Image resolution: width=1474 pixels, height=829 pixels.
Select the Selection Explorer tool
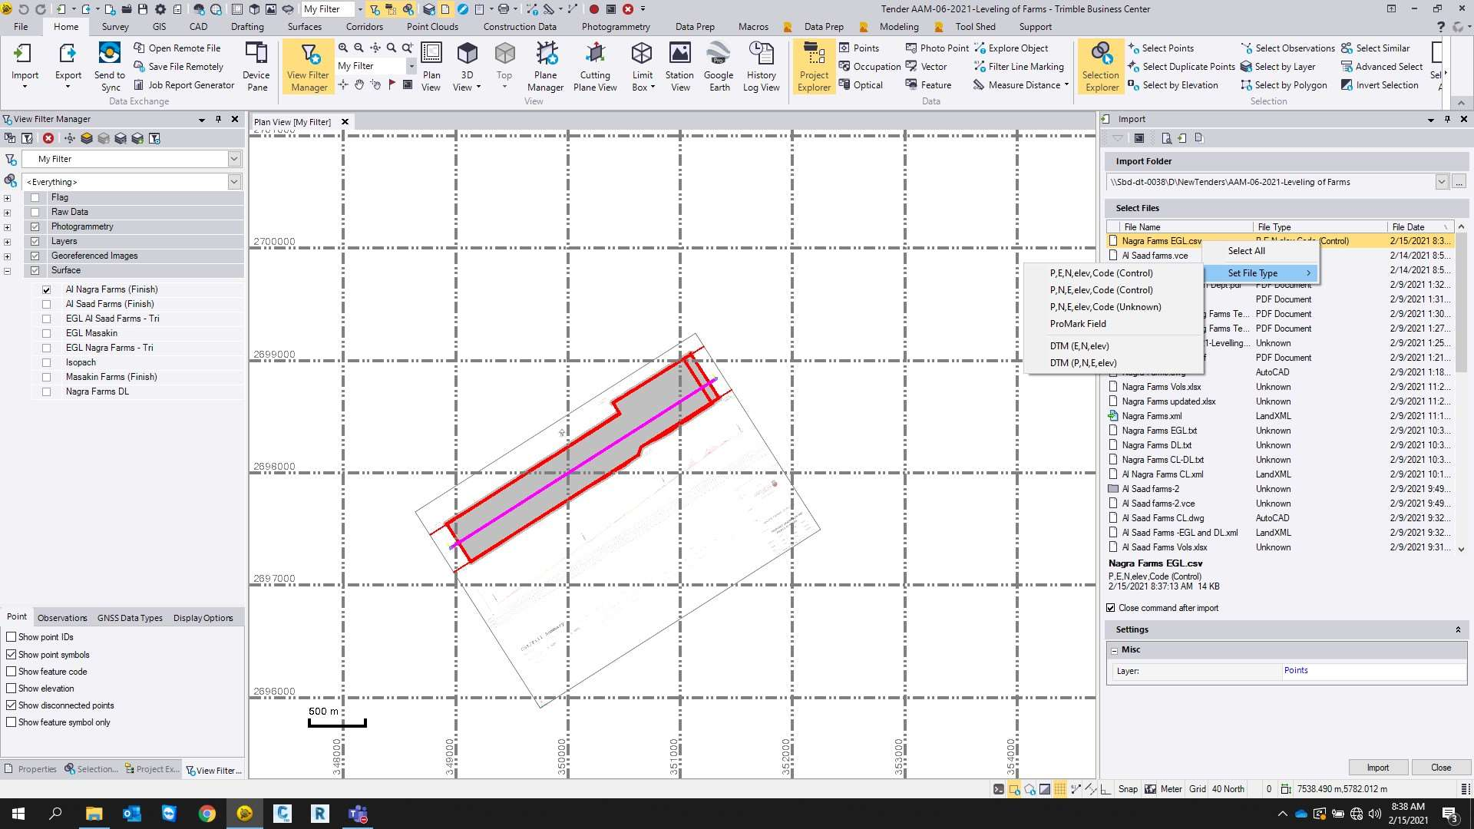(1101, 66)
